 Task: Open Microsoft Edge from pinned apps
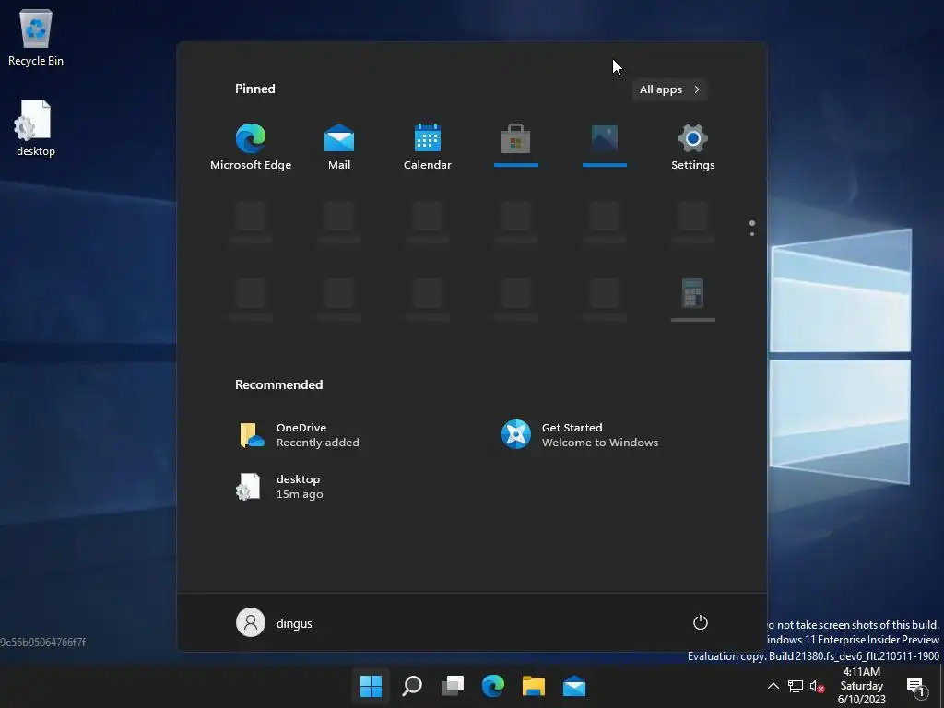[251, 147]
